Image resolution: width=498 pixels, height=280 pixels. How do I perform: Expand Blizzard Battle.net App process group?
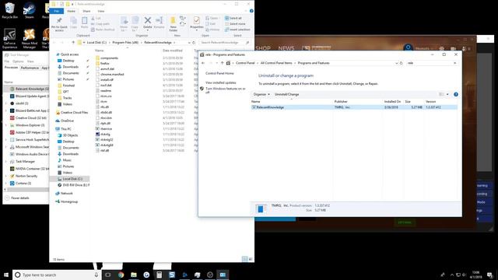(5, 110)
